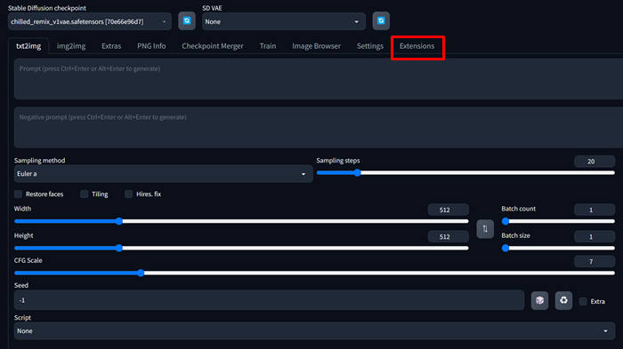Open the PNG Info tab

[151, 46]
